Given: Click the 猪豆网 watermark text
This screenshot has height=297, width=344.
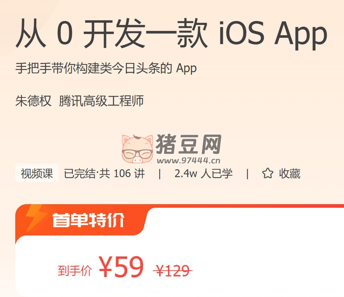Looking at the screenshot, I should click(188, 144).
